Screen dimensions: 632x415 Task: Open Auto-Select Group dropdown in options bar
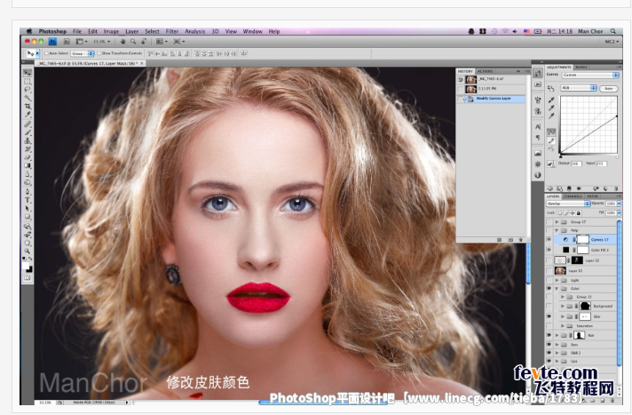coord(83,53)
